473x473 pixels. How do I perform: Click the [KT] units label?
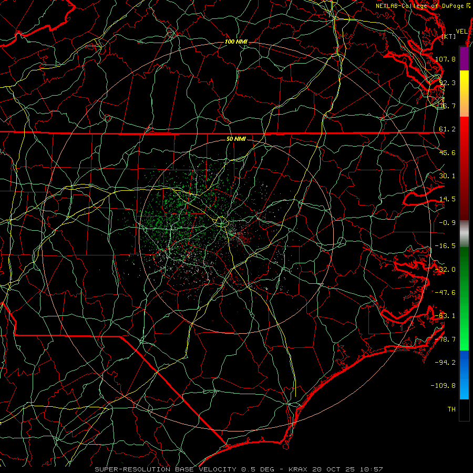point(449,36)
